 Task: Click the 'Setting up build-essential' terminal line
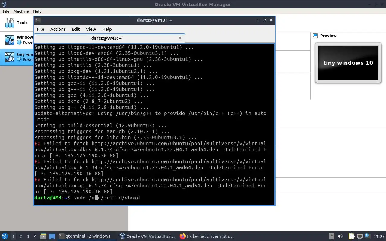(100, 125)
